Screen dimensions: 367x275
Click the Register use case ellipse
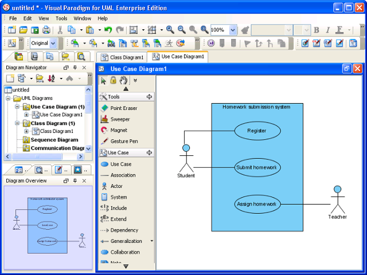click(257, 131)
